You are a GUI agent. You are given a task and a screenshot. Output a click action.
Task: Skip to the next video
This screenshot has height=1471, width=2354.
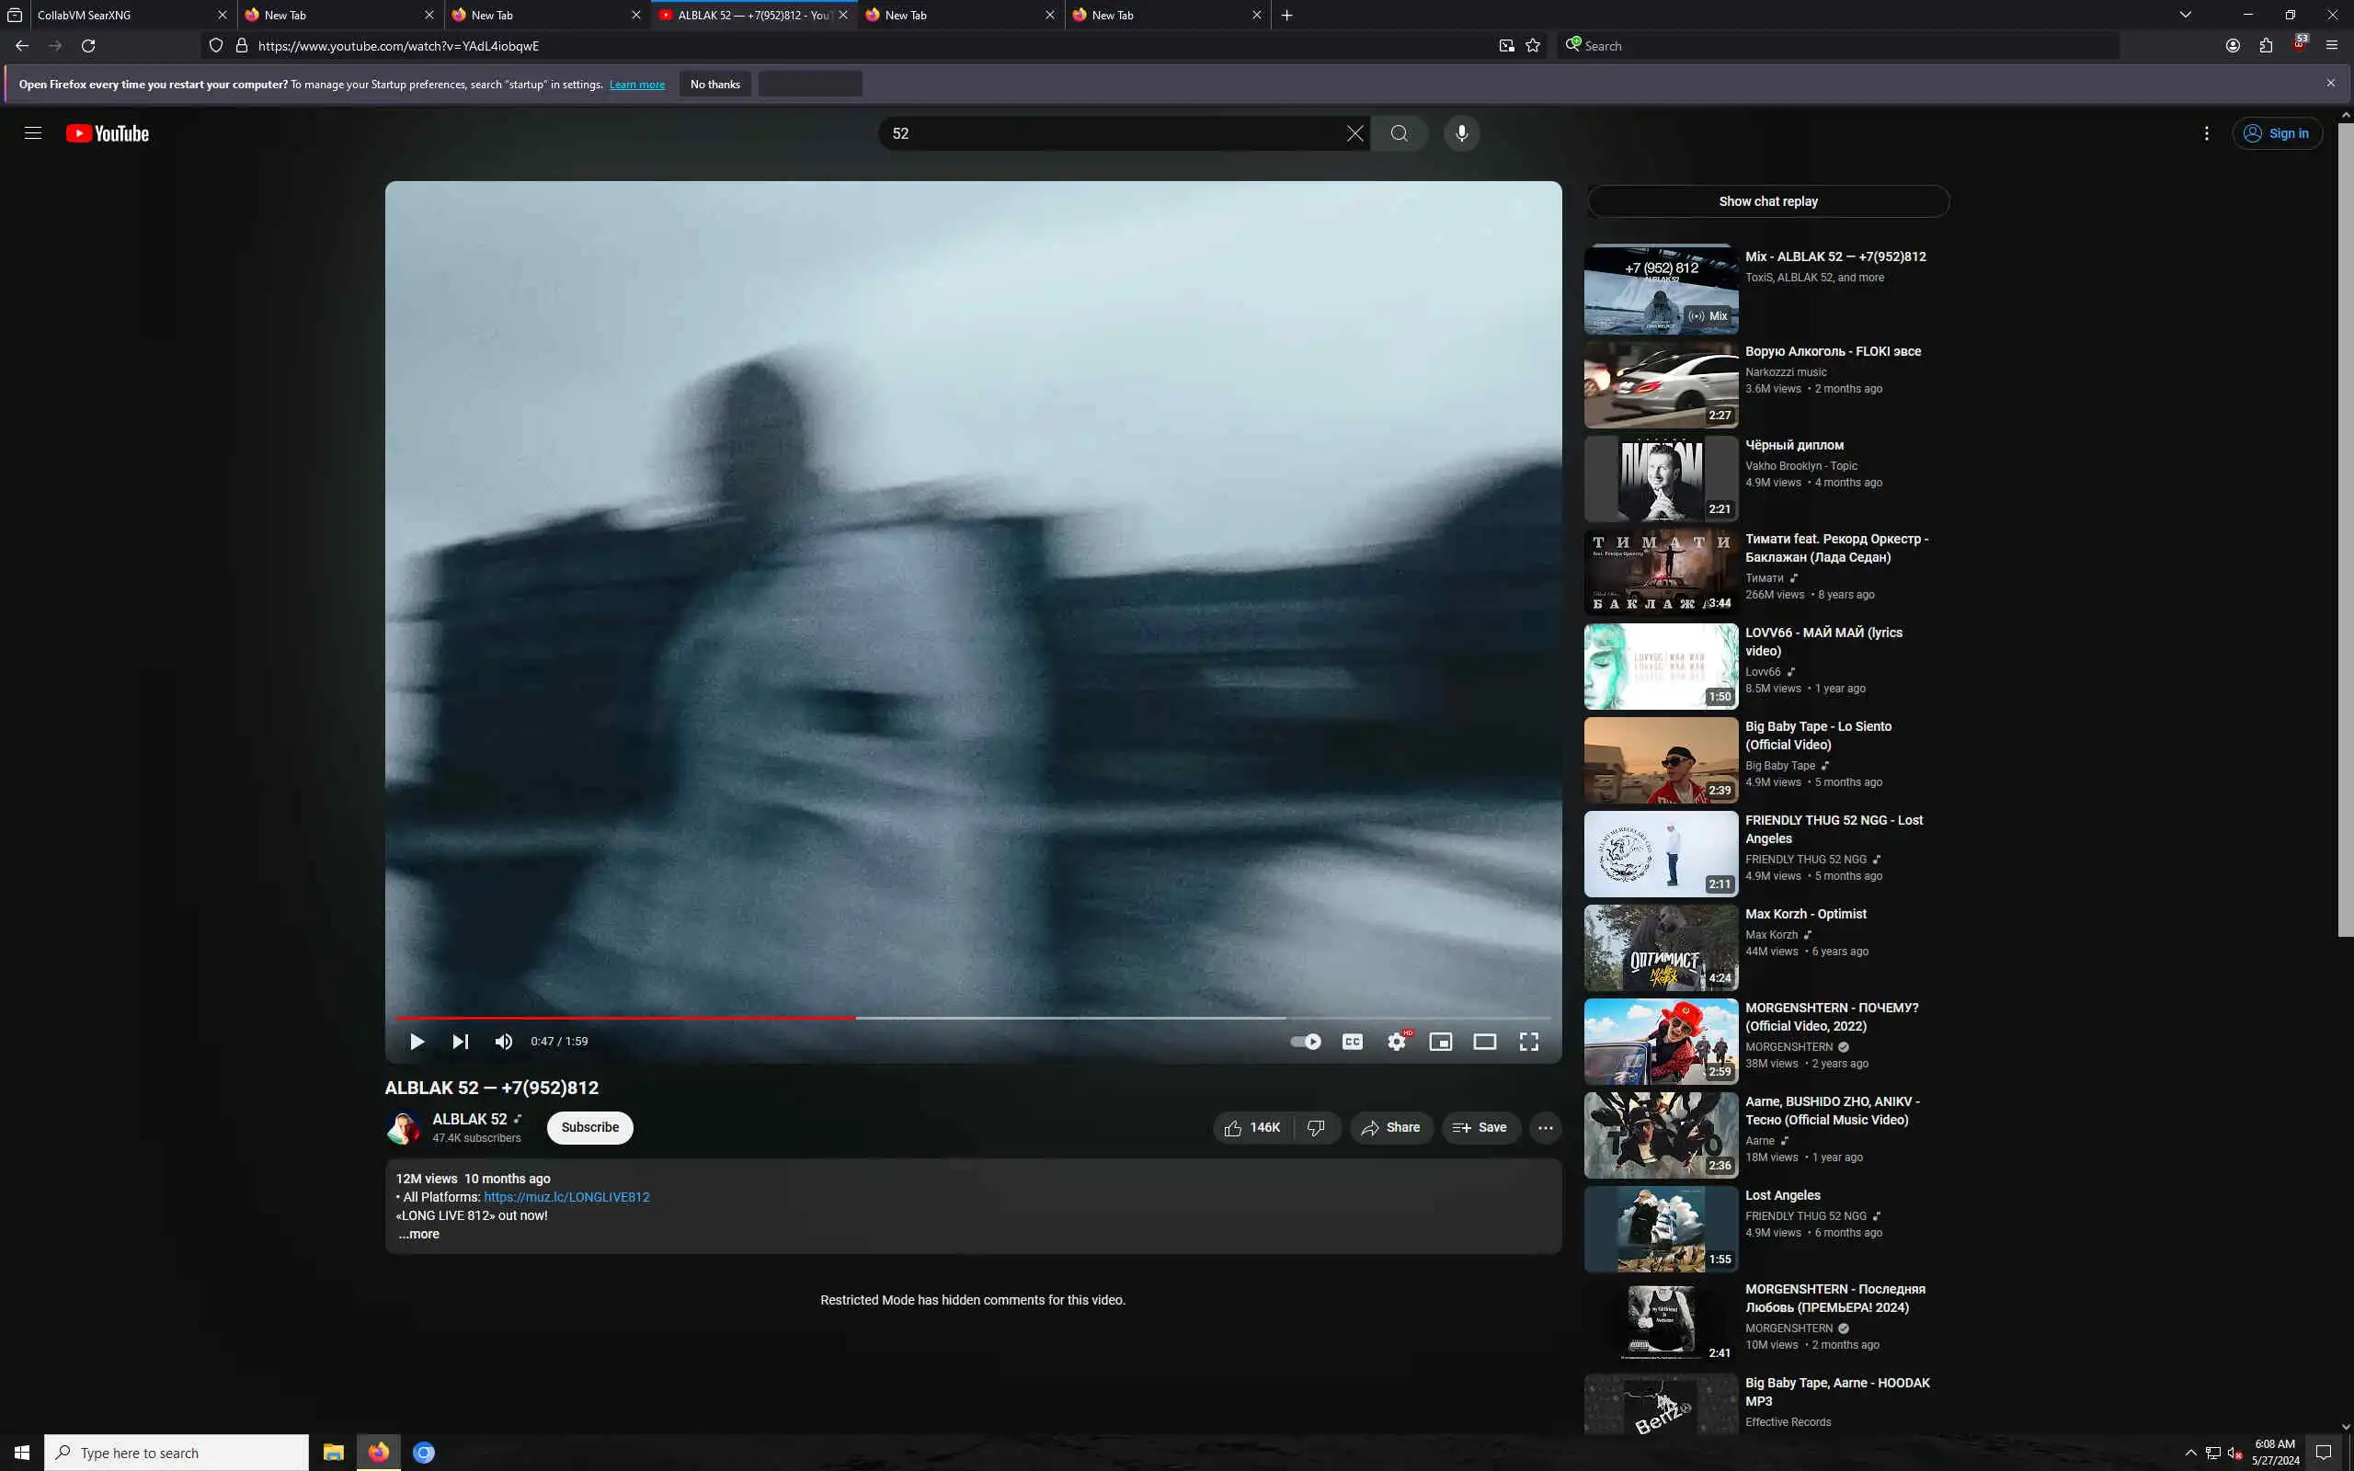click(x=460, y=1041)
